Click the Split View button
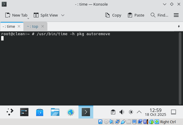This screenshot has width=183, height=125. (x=46, y=15)
